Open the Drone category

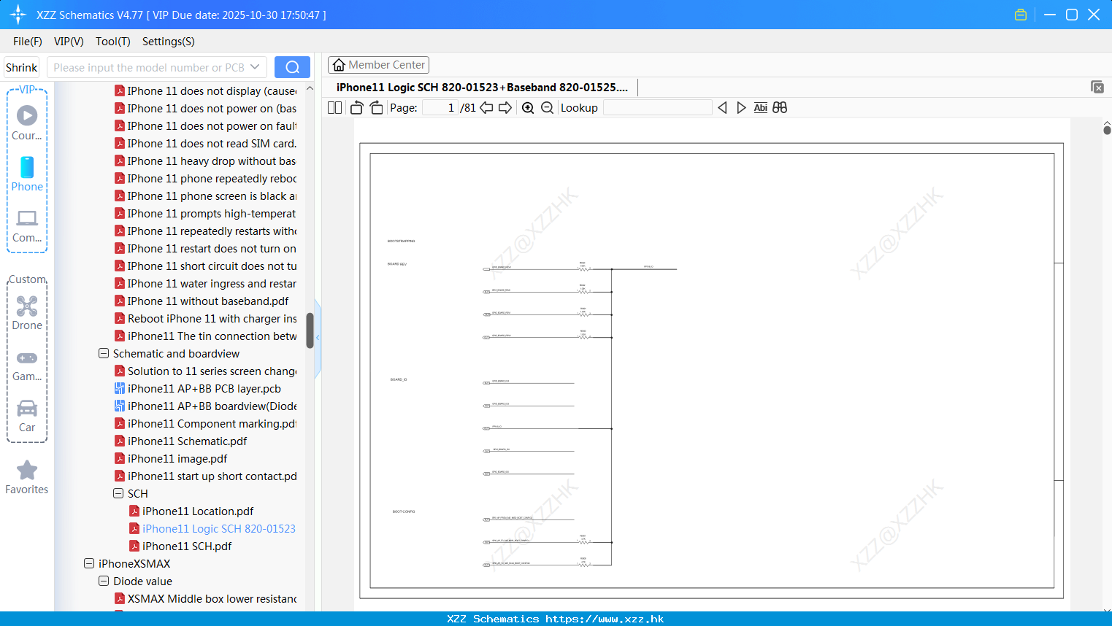[27, 312]
